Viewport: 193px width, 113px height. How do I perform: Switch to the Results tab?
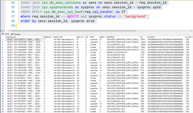tap(7, 34)
